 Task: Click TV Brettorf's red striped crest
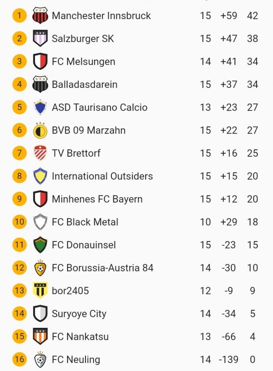coord(40,153)
